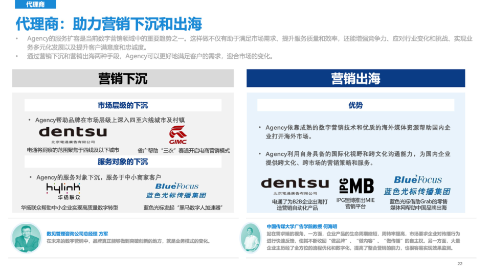
Task: Click the 代理商 tag label at top
Action: pyautogui.click(x=35, y=5)
